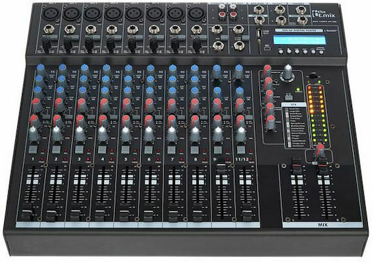The width and height of the screenshot is (372, 262).
Task: Click the channel number 5 label
Action: coord(126,159)
